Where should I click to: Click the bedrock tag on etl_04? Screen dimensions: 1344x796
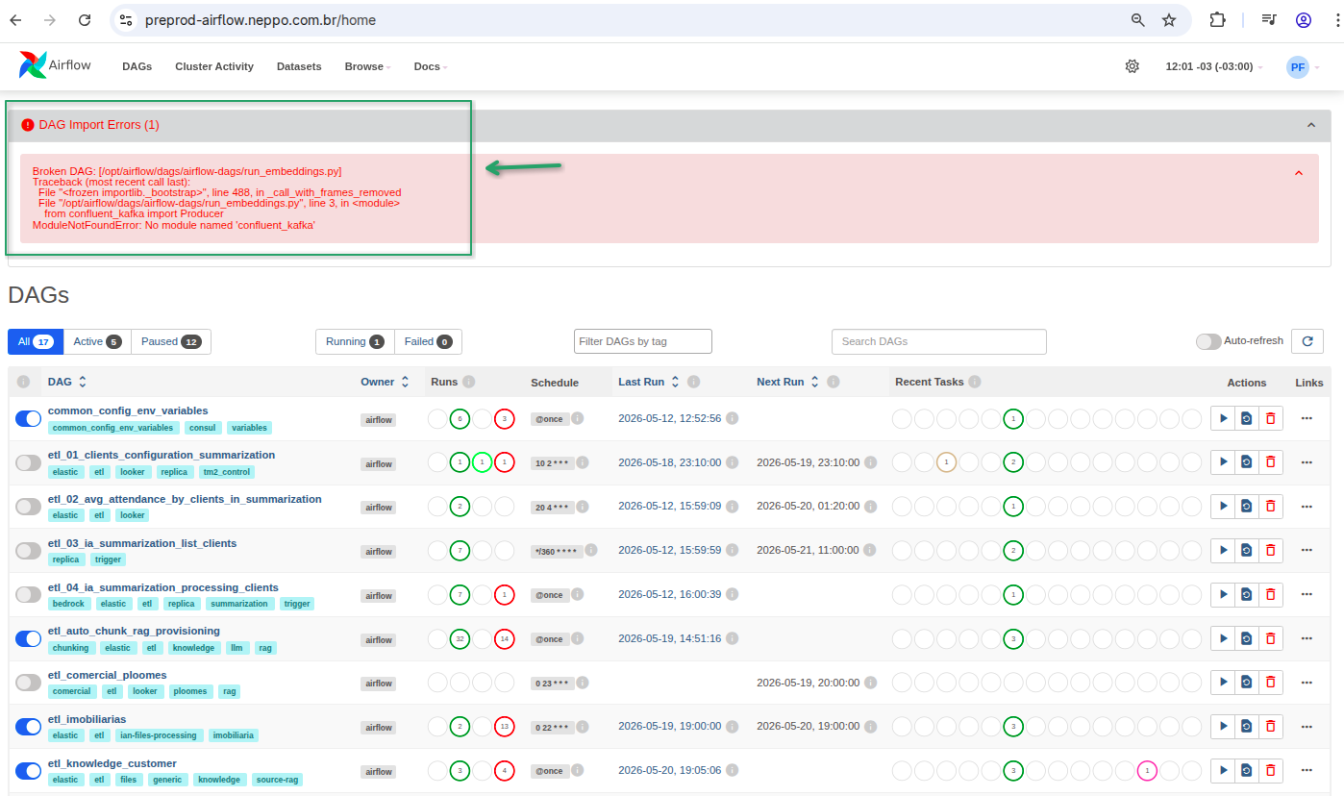click(69, 604)
